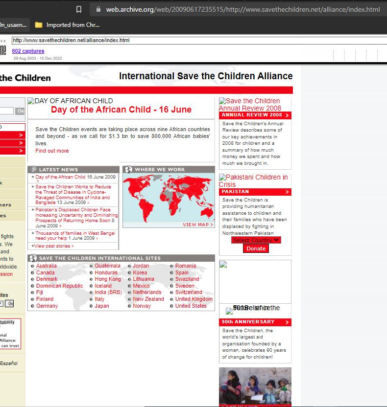The image size is (387, 407).
Task: Open the Lithuania site link
Action: (144, 279)
